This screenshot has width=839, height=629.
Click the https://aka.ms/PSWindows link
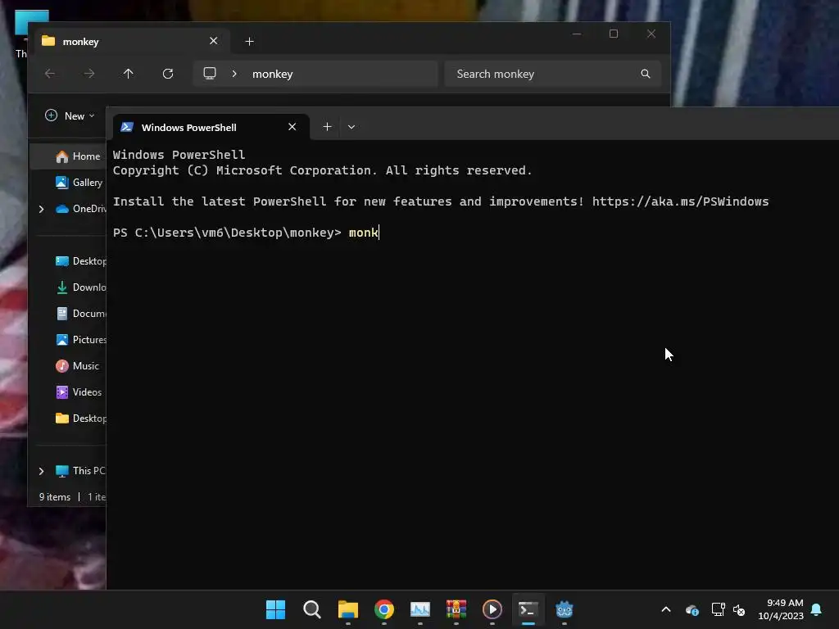coord(680,201)
